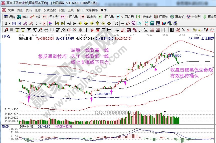Jump to first bar with skip-start arrow
Screen dimensions: 216x143
point(57,23)
